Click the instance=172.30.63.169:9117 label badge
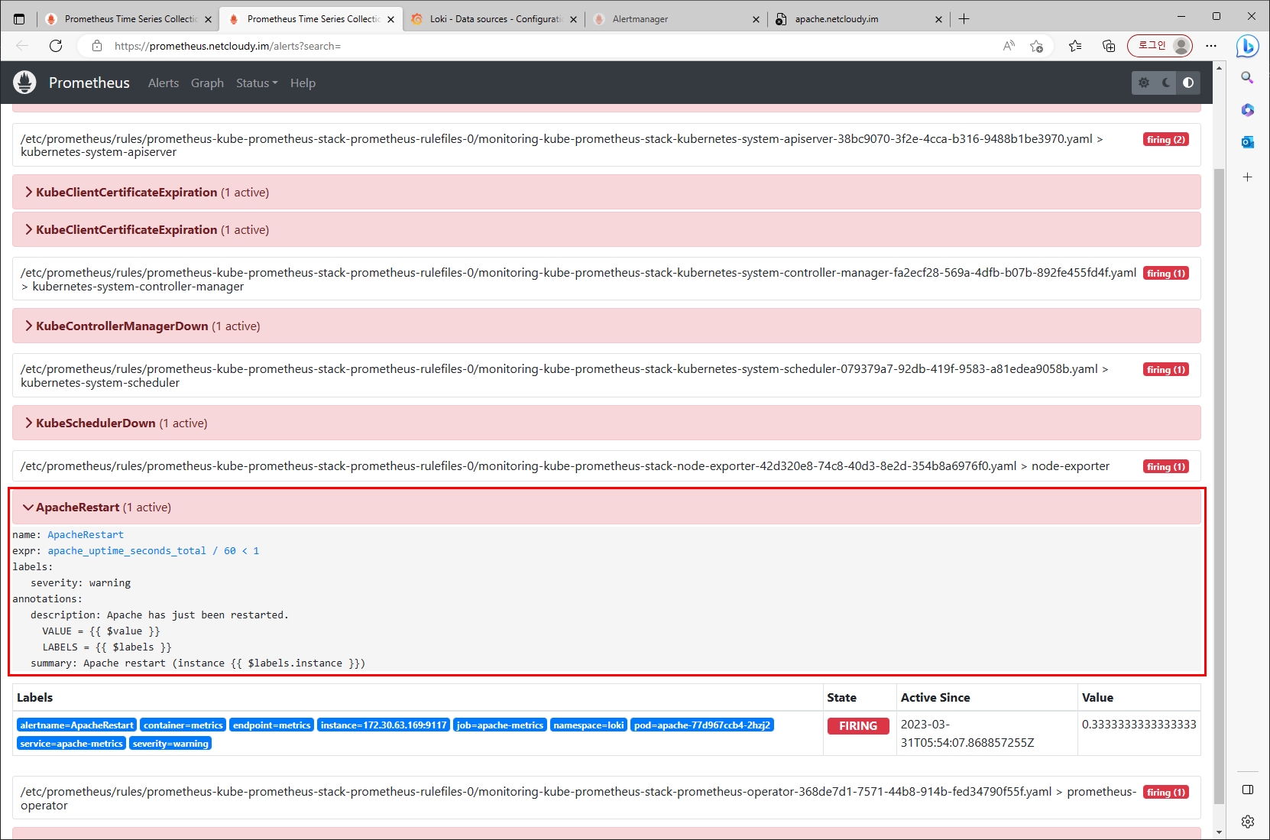 click(x=384, y=725)
